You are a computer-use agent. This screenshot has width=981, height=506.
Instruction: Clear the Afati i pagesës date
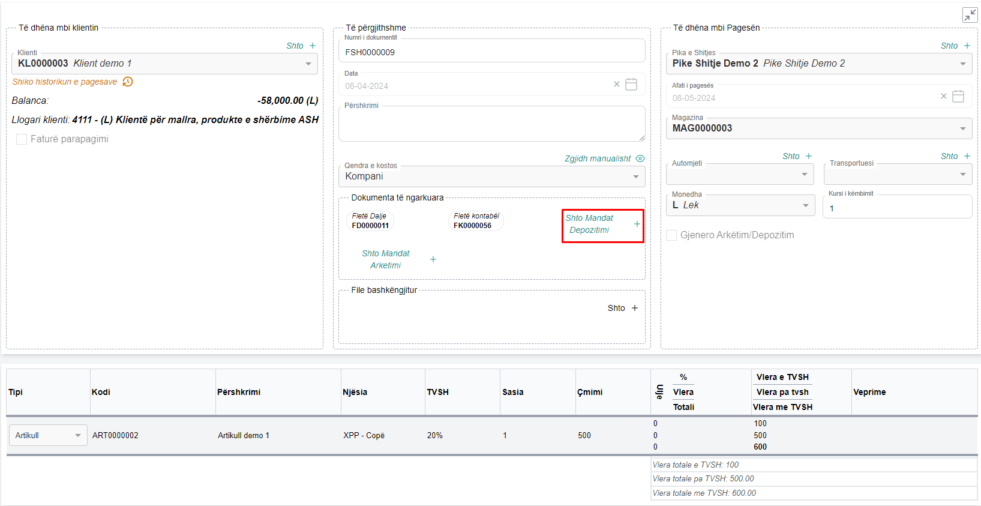(943, 97)
